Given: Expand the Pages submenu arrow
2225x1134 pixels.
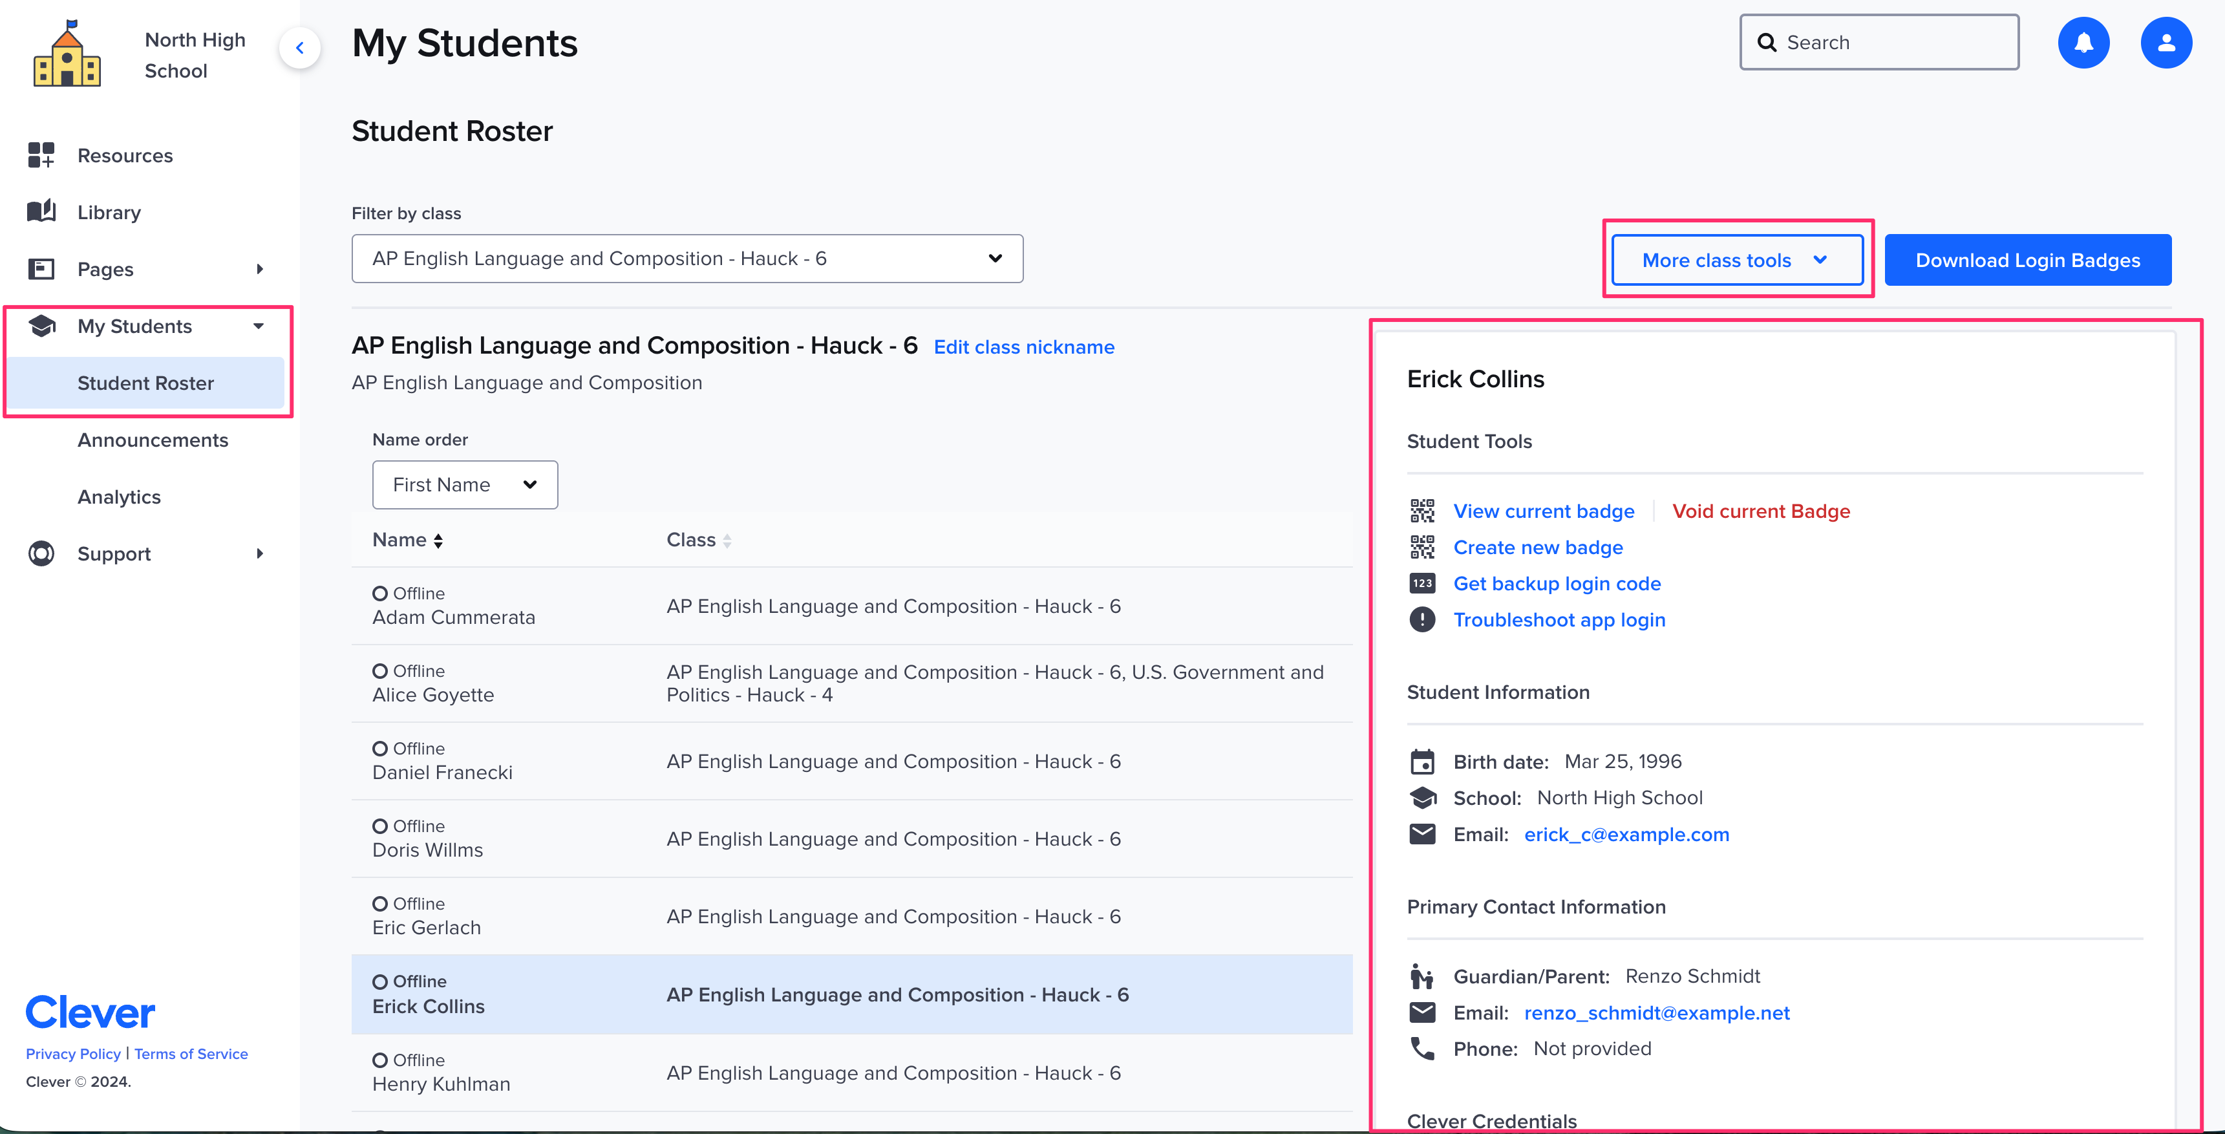Looking at the screenshot, I should pyautogui.click(x=259, y=268).
